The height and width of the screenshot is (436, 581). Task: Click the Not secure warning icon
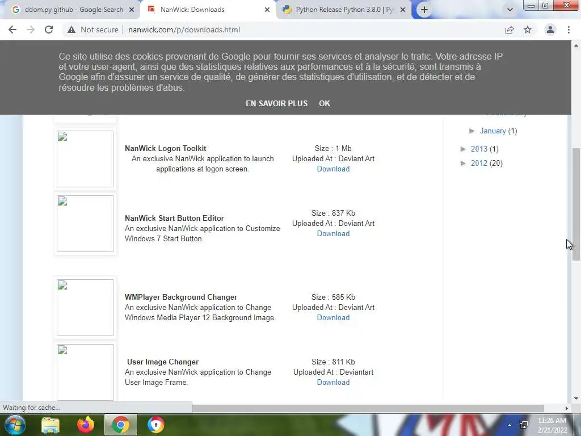pos(71,30)
